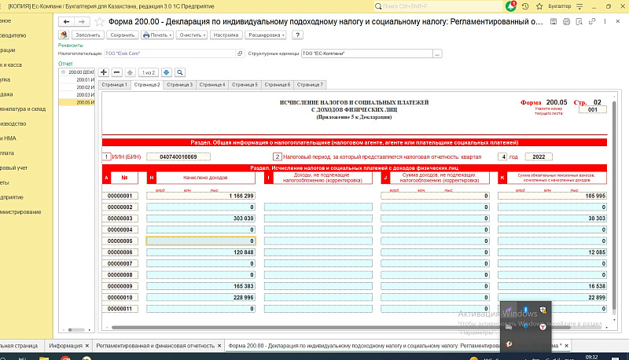Collapse the 200.00 report tree node
629x360 pixels.
pyautogui.click(x=63, y=72)
